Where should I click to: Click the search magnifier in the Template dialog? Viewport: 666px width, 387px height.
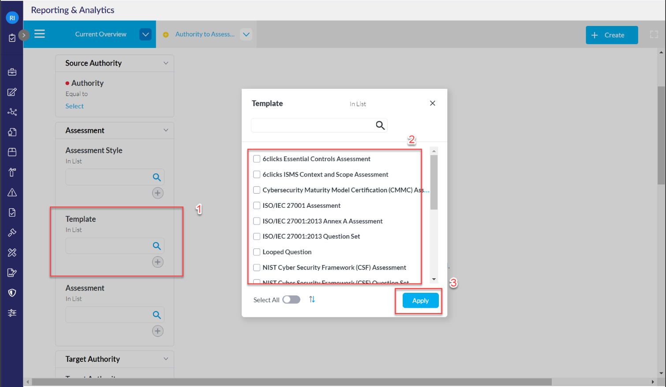379,125
